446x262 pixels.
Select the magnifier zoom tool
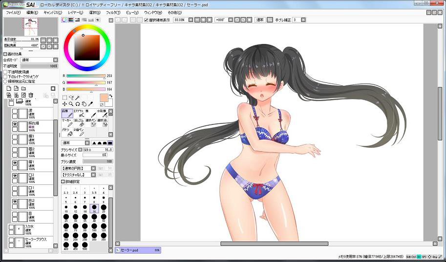(x=71, y=104)
